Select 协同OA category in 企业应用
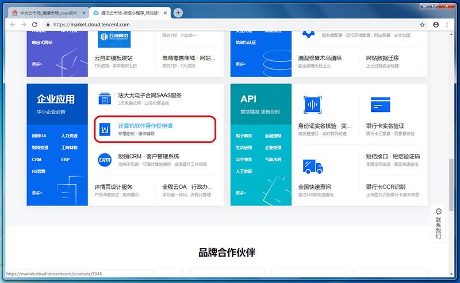Viewport: 460px width, 283px height. [39, 135]
